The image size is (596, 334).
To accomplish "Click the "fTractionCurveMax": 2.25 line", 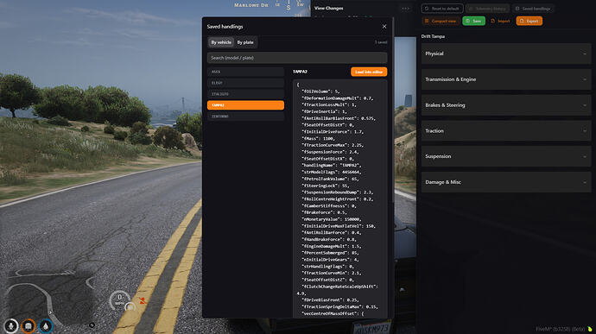I will coord(333,145).
